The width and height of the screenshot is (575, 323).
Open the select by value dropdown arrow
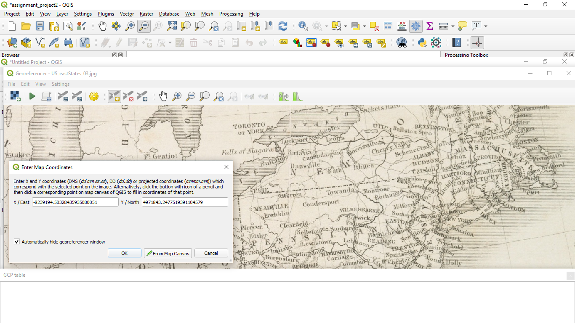click(365, 26)
